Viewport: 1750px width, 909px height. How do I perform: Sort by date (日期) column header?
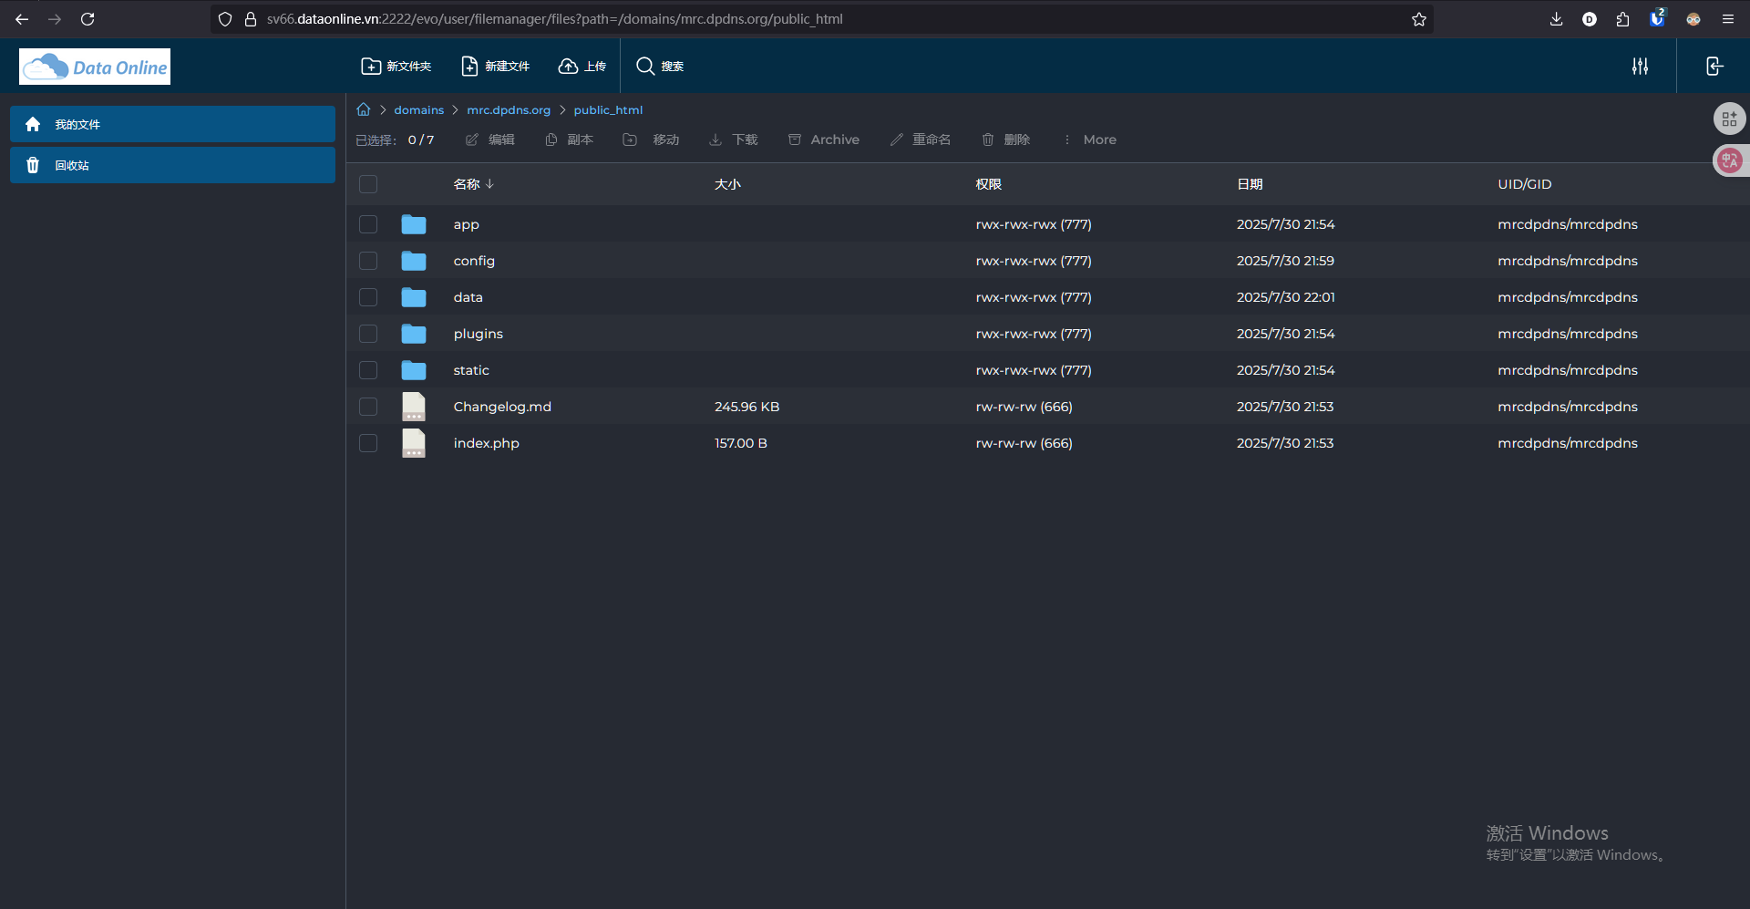pos(1250,184)
